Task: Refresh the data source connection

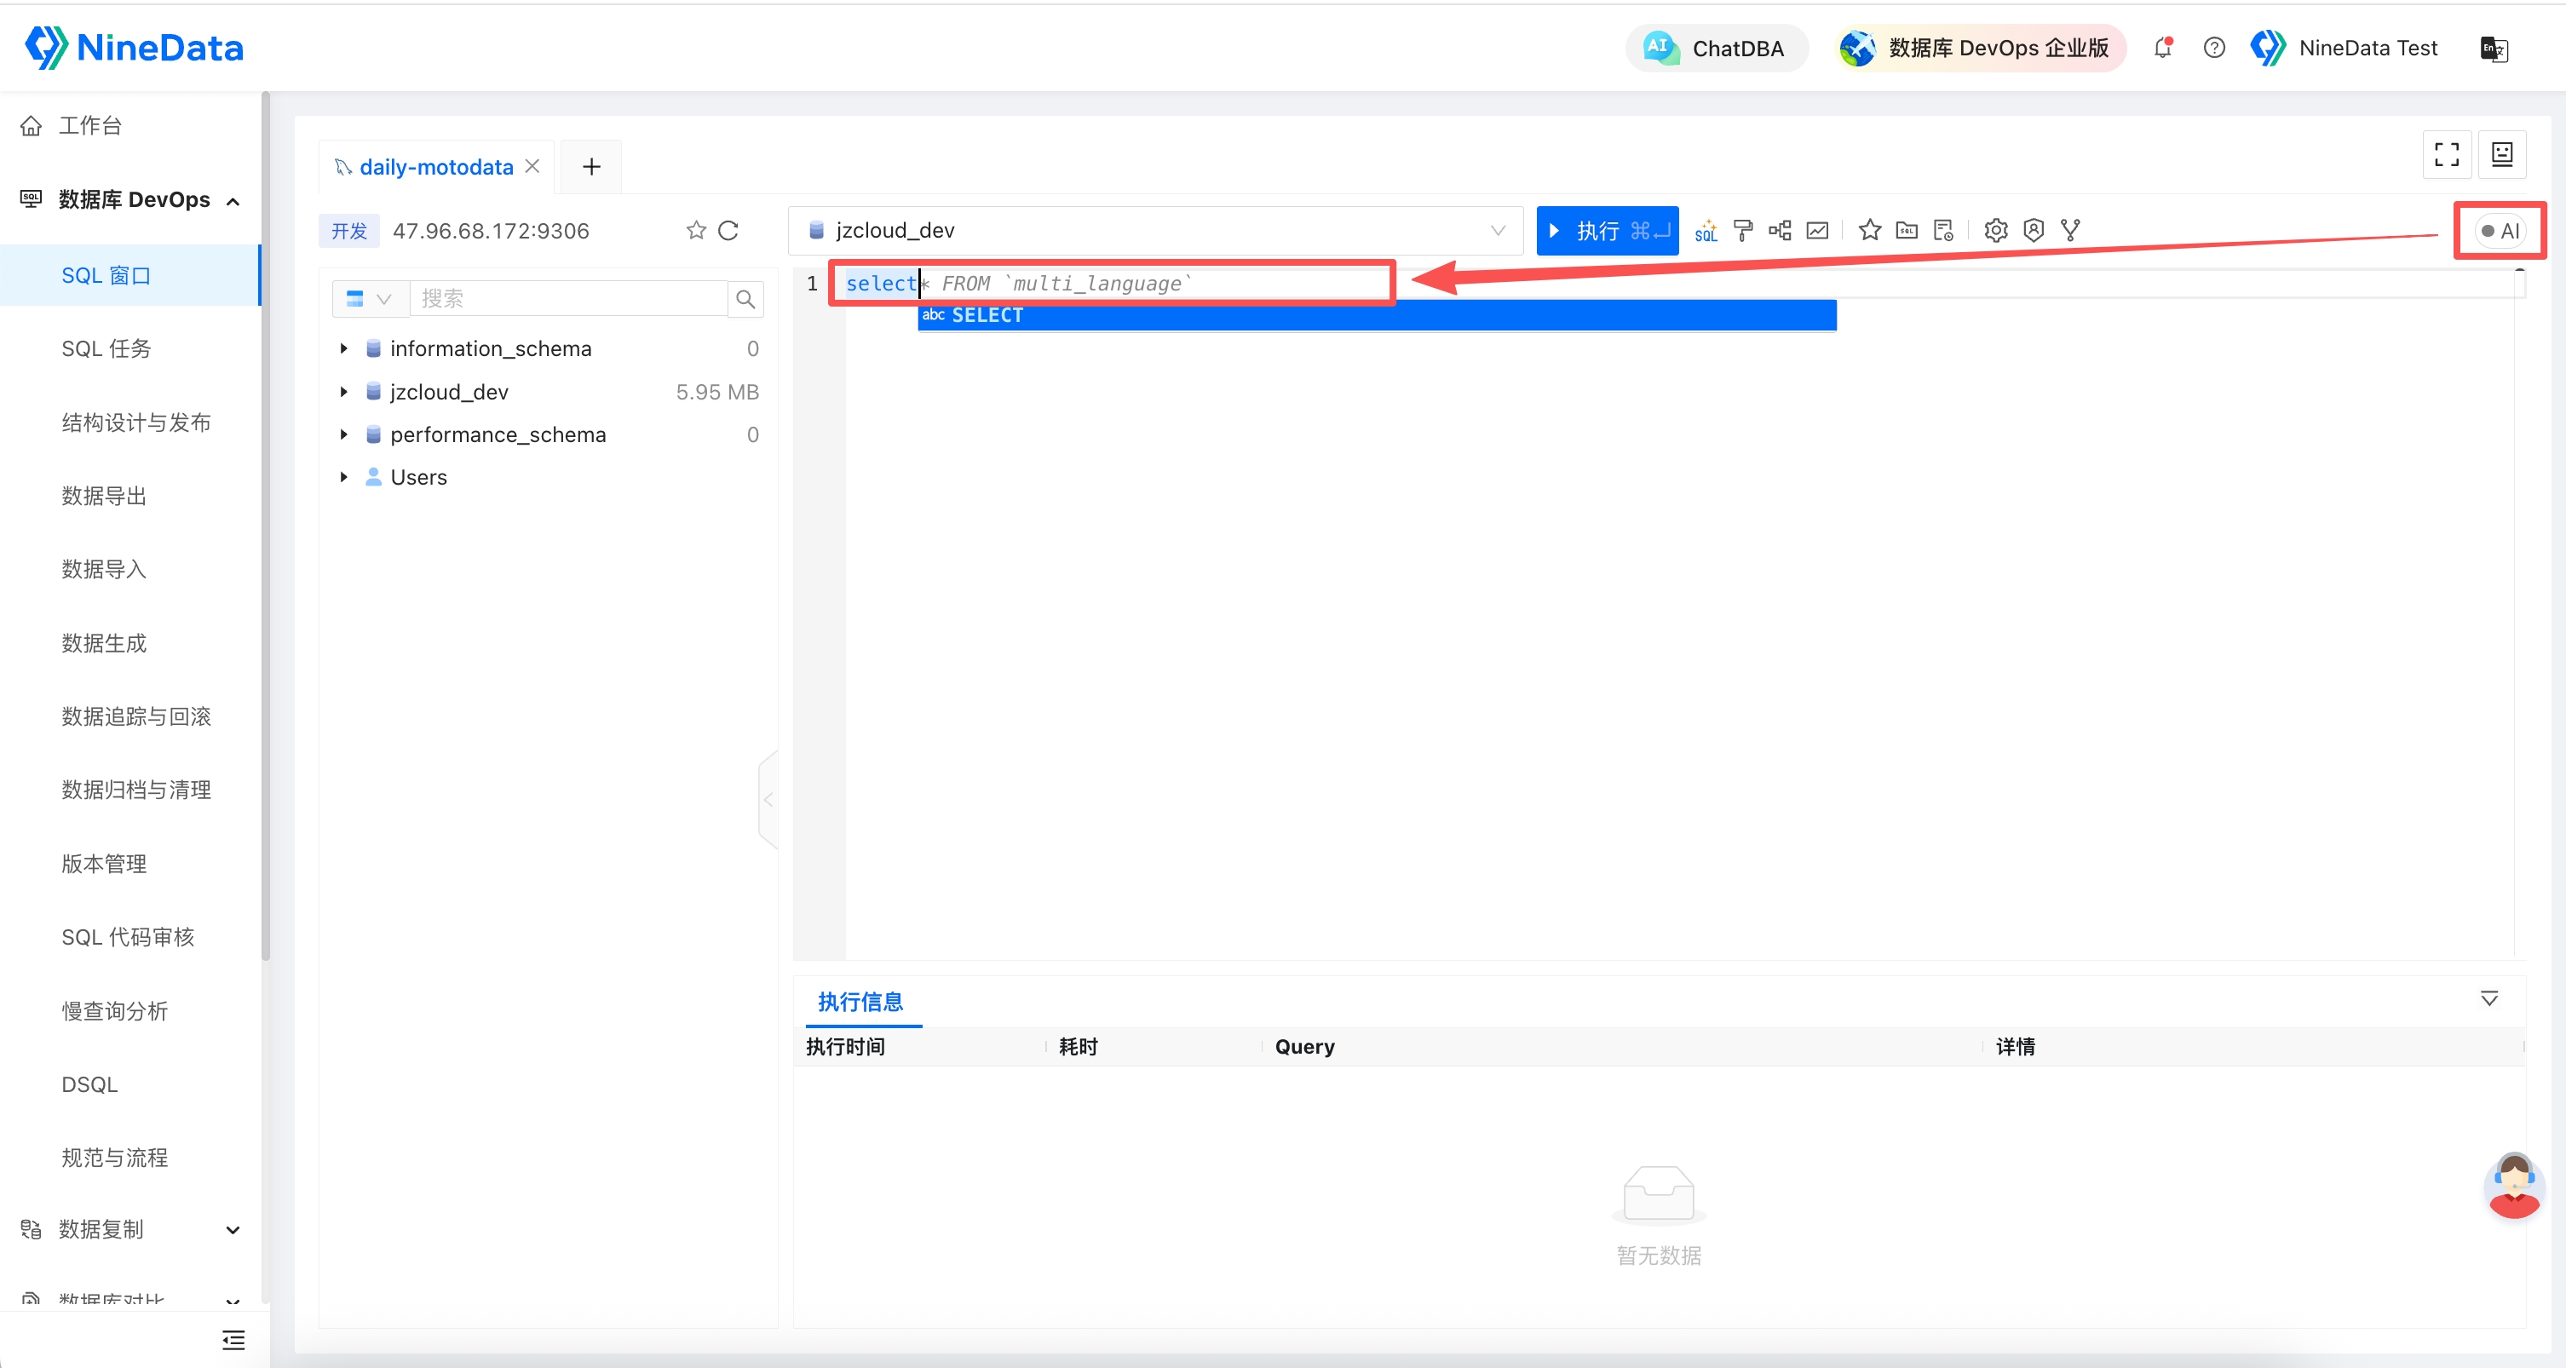Action: [x=728, y=231]
